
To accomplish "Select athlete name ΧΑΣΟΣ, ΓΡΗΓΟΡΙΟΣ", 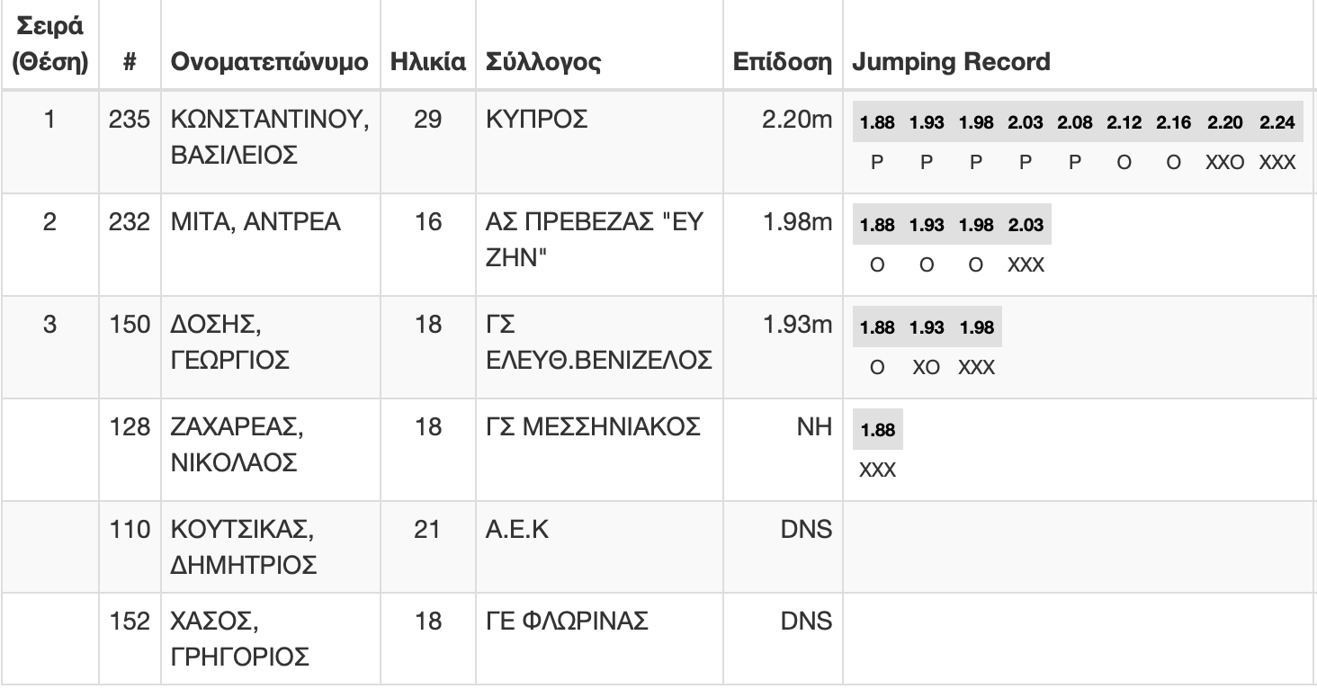I will [x=239, y=640].
